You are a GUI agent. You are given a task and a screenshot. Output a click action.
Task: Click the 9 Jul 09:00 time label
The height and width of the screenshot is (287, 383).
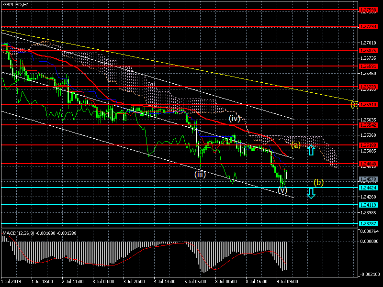click(x=287, y=282)
